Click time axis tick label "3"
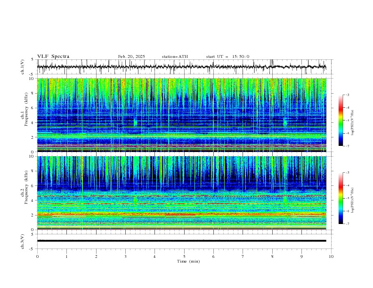Image resolution: width=373 pixels, height=288 pixels. (125, 256)
